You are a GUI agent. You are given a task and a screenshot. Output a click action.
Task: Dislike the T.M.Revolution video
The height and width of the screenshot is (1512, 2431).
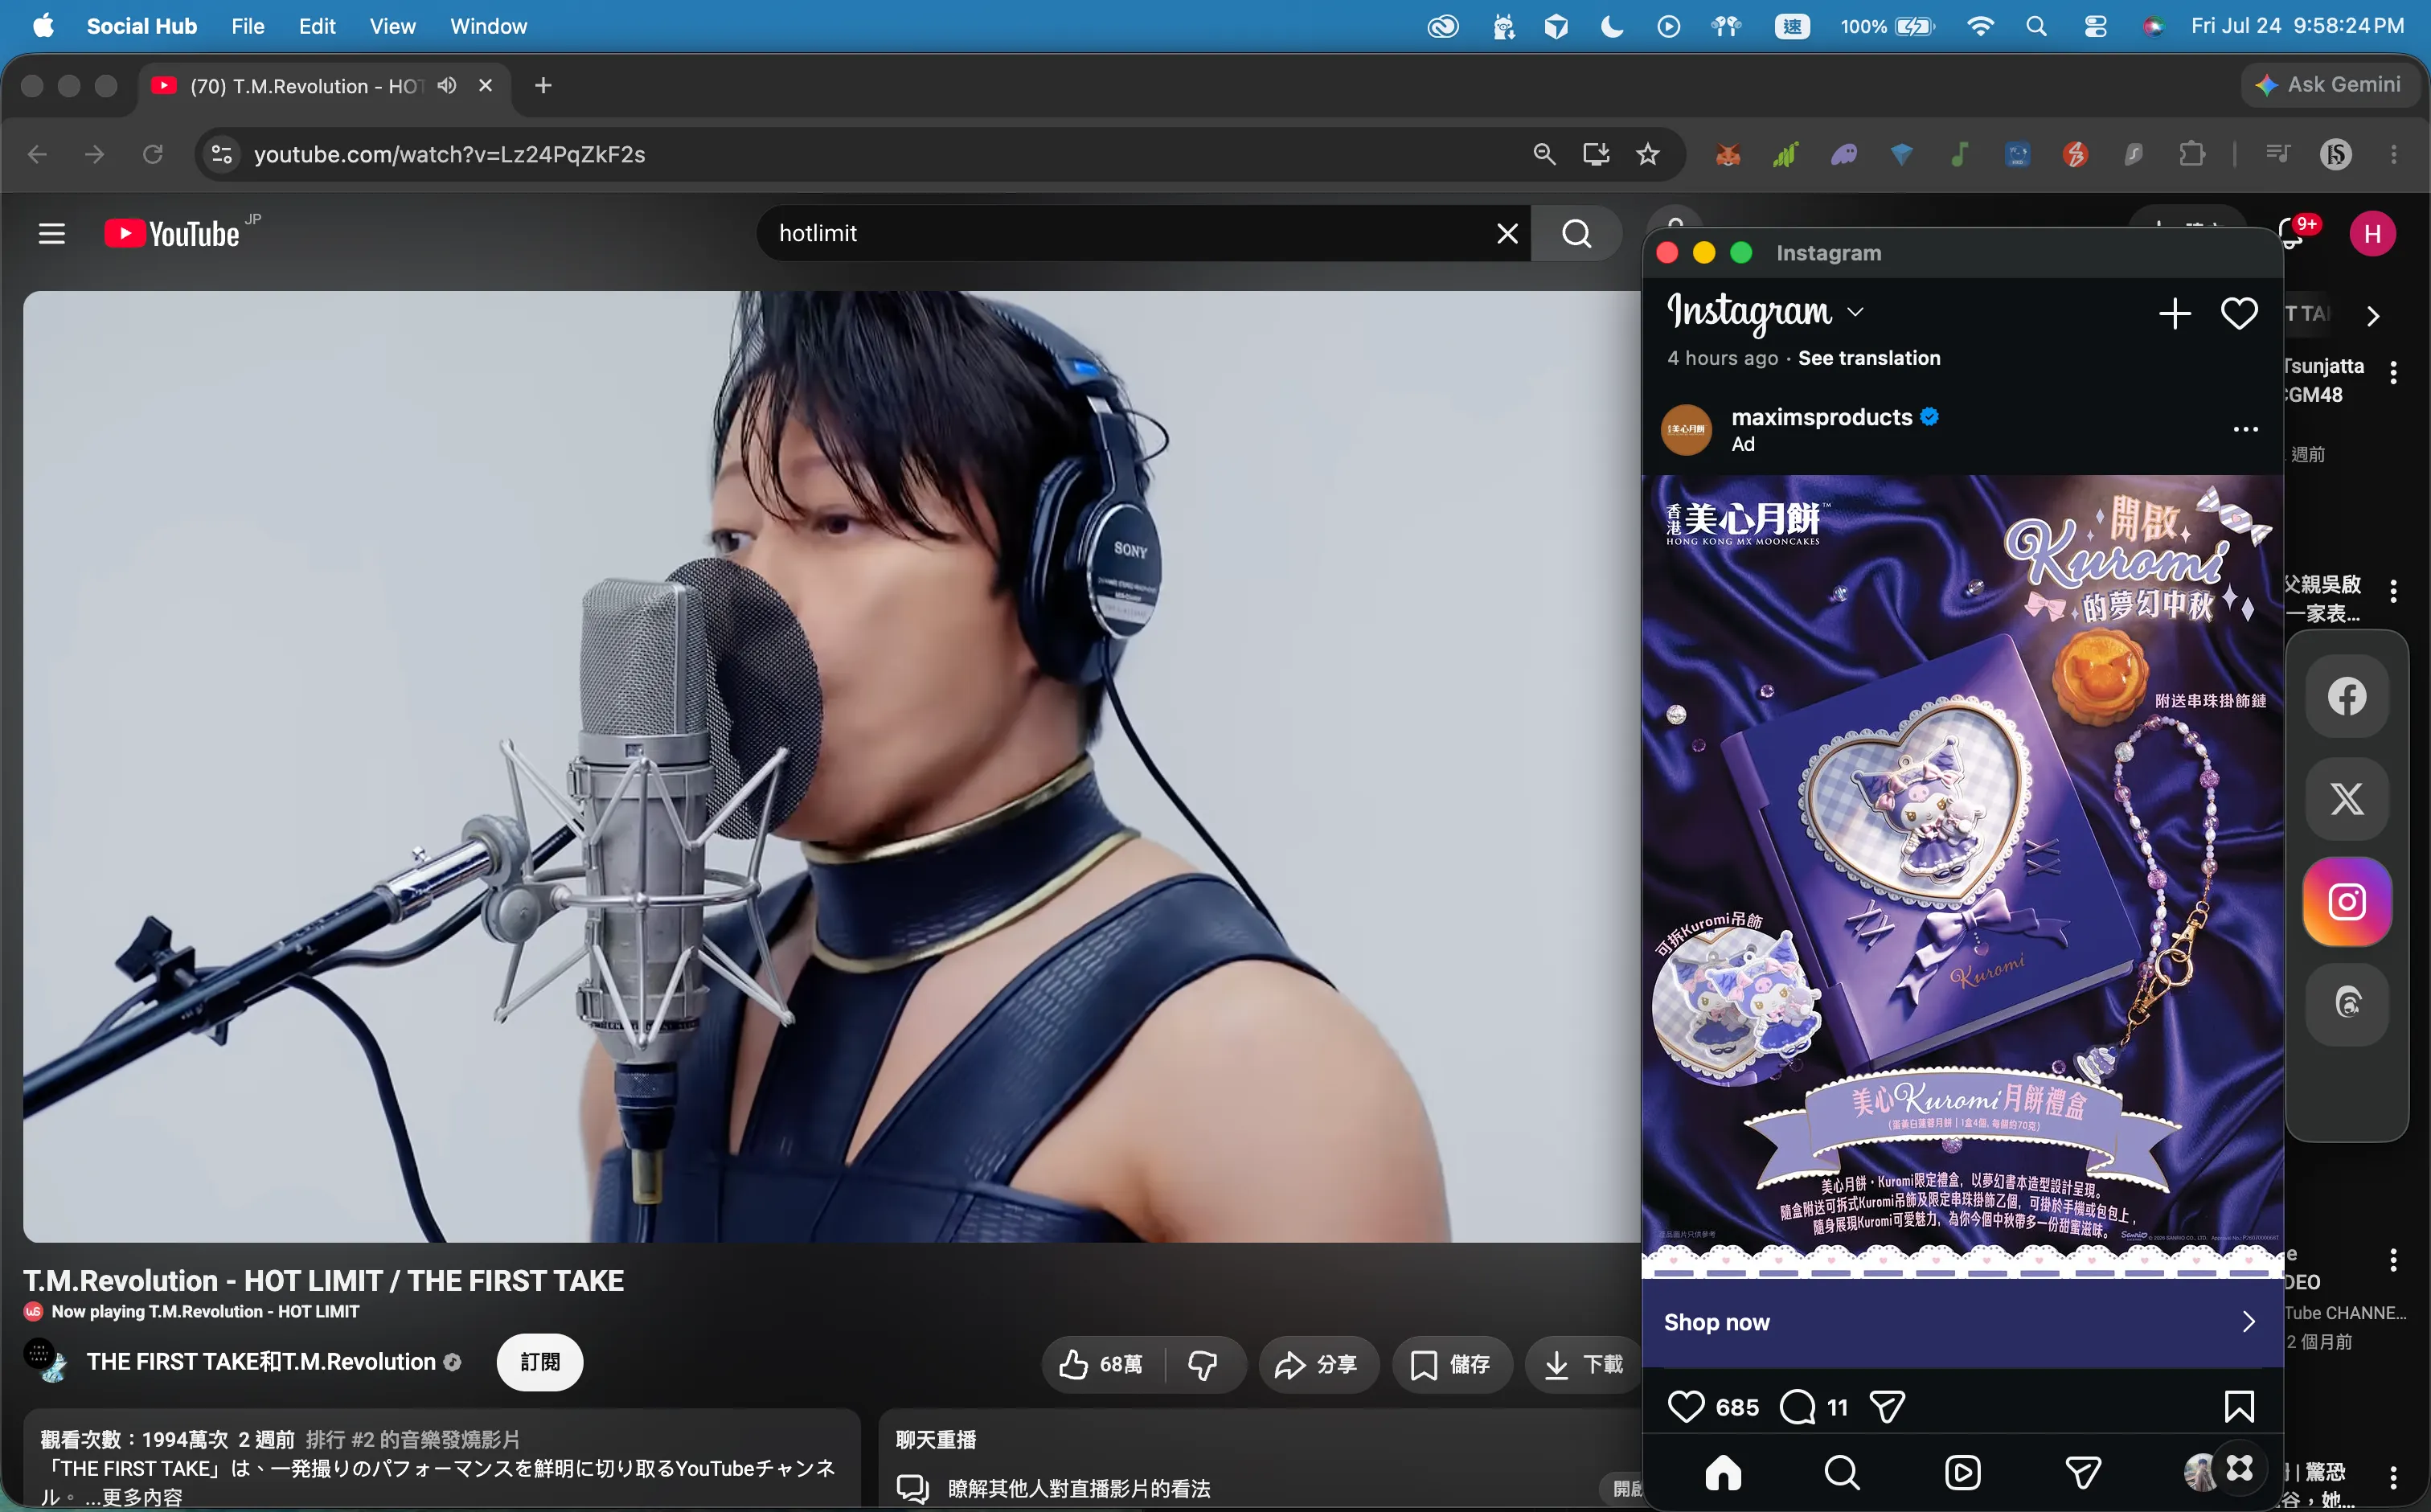tap(1203, 1364)
